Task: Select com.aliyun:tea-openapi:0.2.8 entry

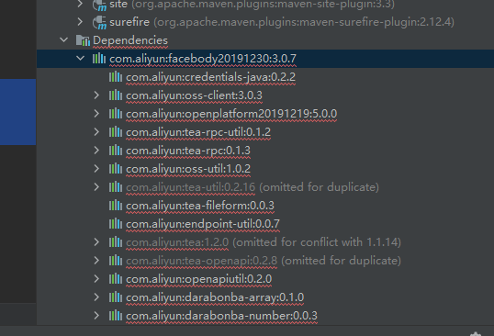Action: (202, 261)
